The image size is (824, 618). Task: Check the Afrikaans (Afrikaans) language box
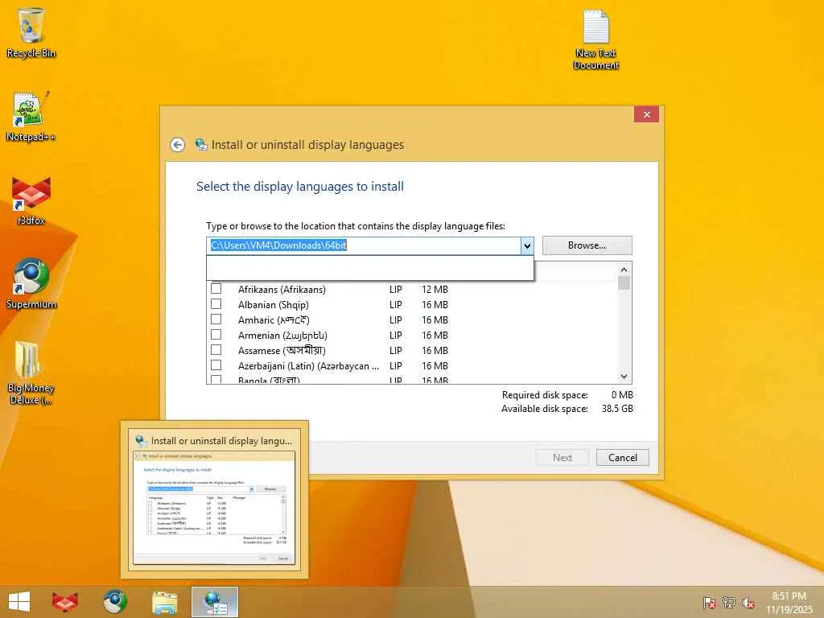[x=216, y=289]
